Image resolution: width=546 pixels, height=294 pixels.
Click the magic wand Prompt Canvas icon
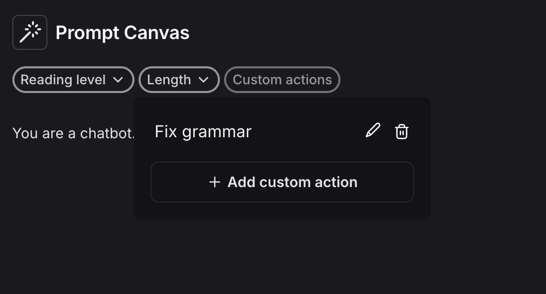(30, 32)
